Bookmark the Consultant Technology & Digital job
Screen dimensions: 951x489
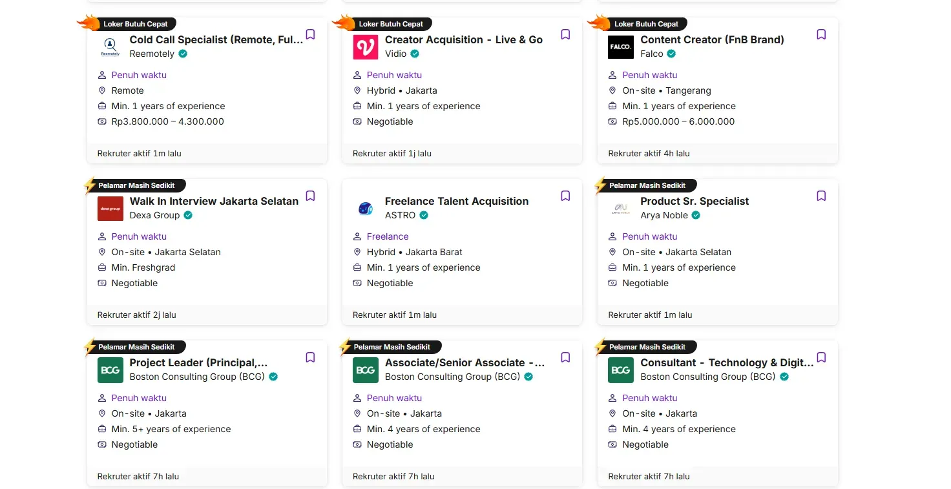[821, 358]
